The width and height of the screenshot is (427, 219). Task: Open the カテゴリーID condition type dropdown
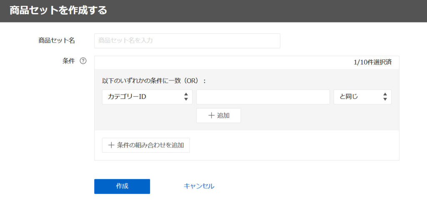[147, 97]
